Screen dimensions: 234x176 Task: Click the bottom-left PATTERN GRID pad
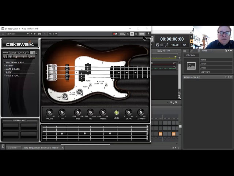(x=11, y=135)
